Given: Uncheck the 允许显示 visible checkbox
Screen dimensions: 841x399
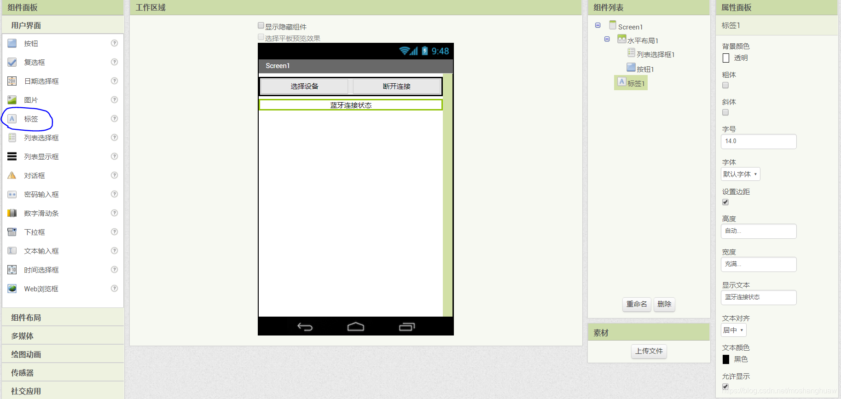Looking at the screenshot, I should coord(725,387).
